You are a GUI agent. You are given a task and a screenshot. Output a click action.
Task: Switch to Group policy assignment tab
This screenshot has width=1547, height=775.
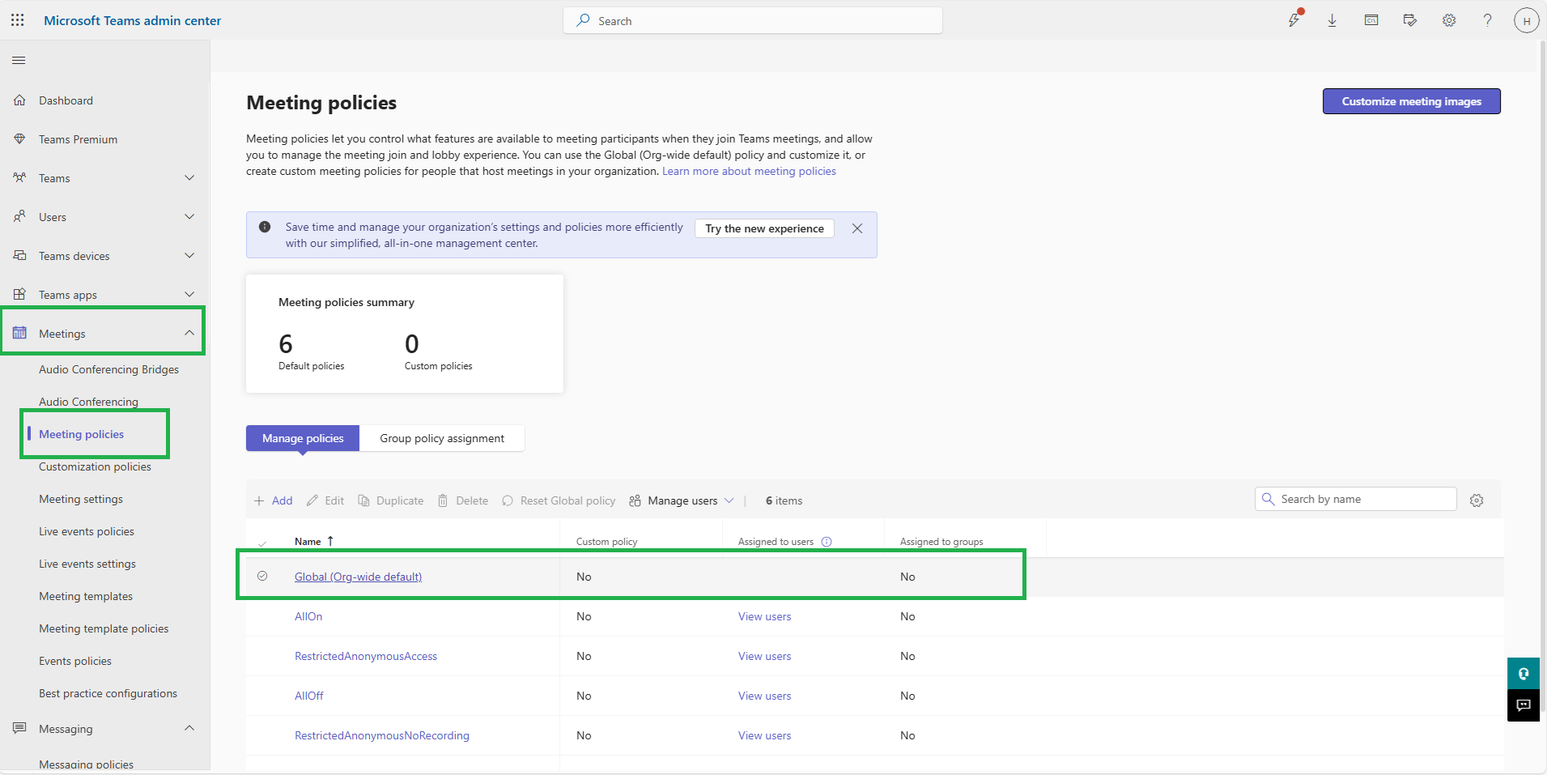pyautogui.click(x=442, y=438)
